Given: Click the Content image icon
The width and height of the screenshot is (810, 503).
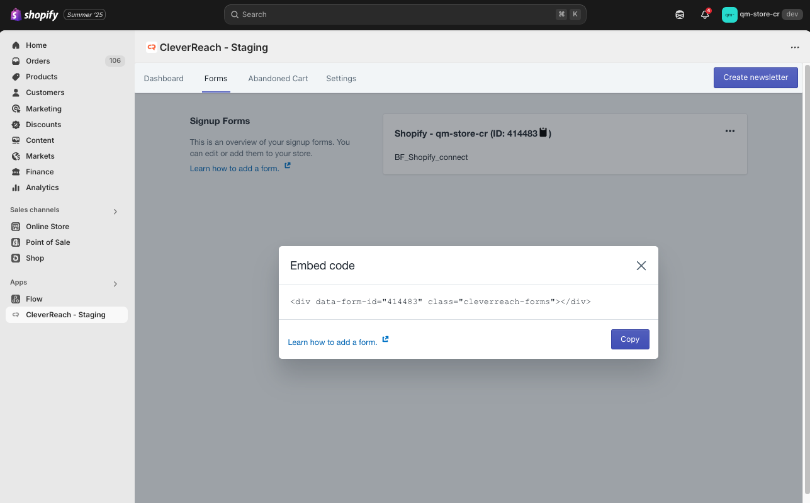Looking at the screenshot, I should tap(16, 140).
